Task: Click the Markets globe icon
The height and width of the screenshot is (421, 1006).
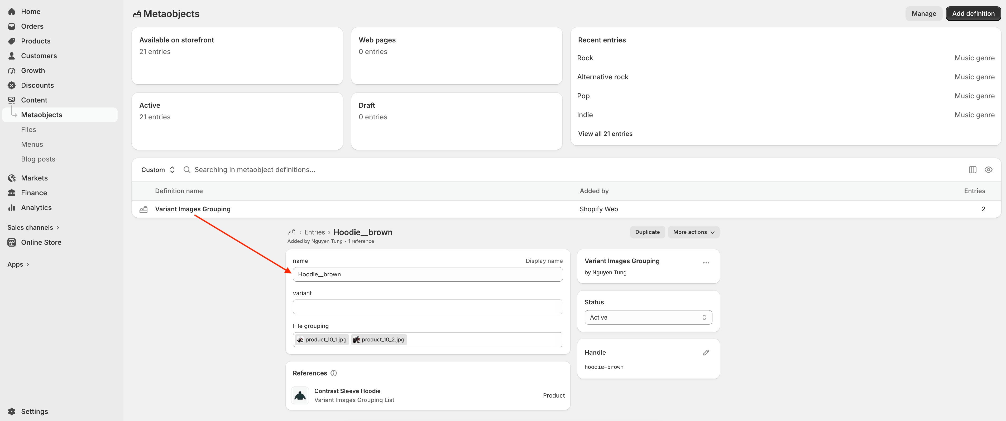Action: [12, 178]
